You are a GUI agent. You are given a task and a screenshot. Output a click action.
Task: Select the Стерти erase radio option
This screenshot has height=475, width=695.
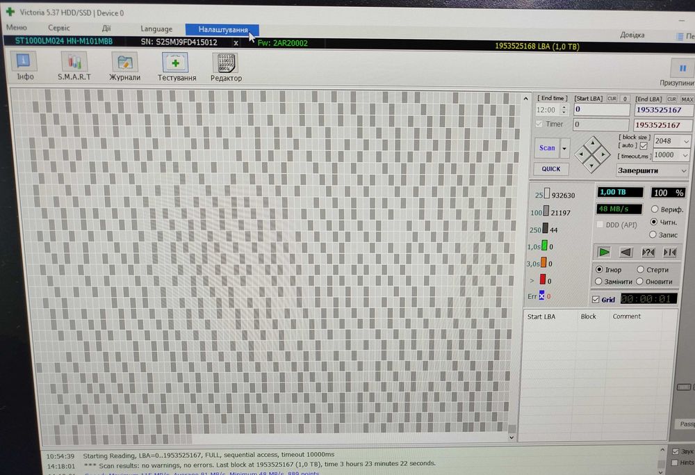pyautogui.click(x=640, y=269)
